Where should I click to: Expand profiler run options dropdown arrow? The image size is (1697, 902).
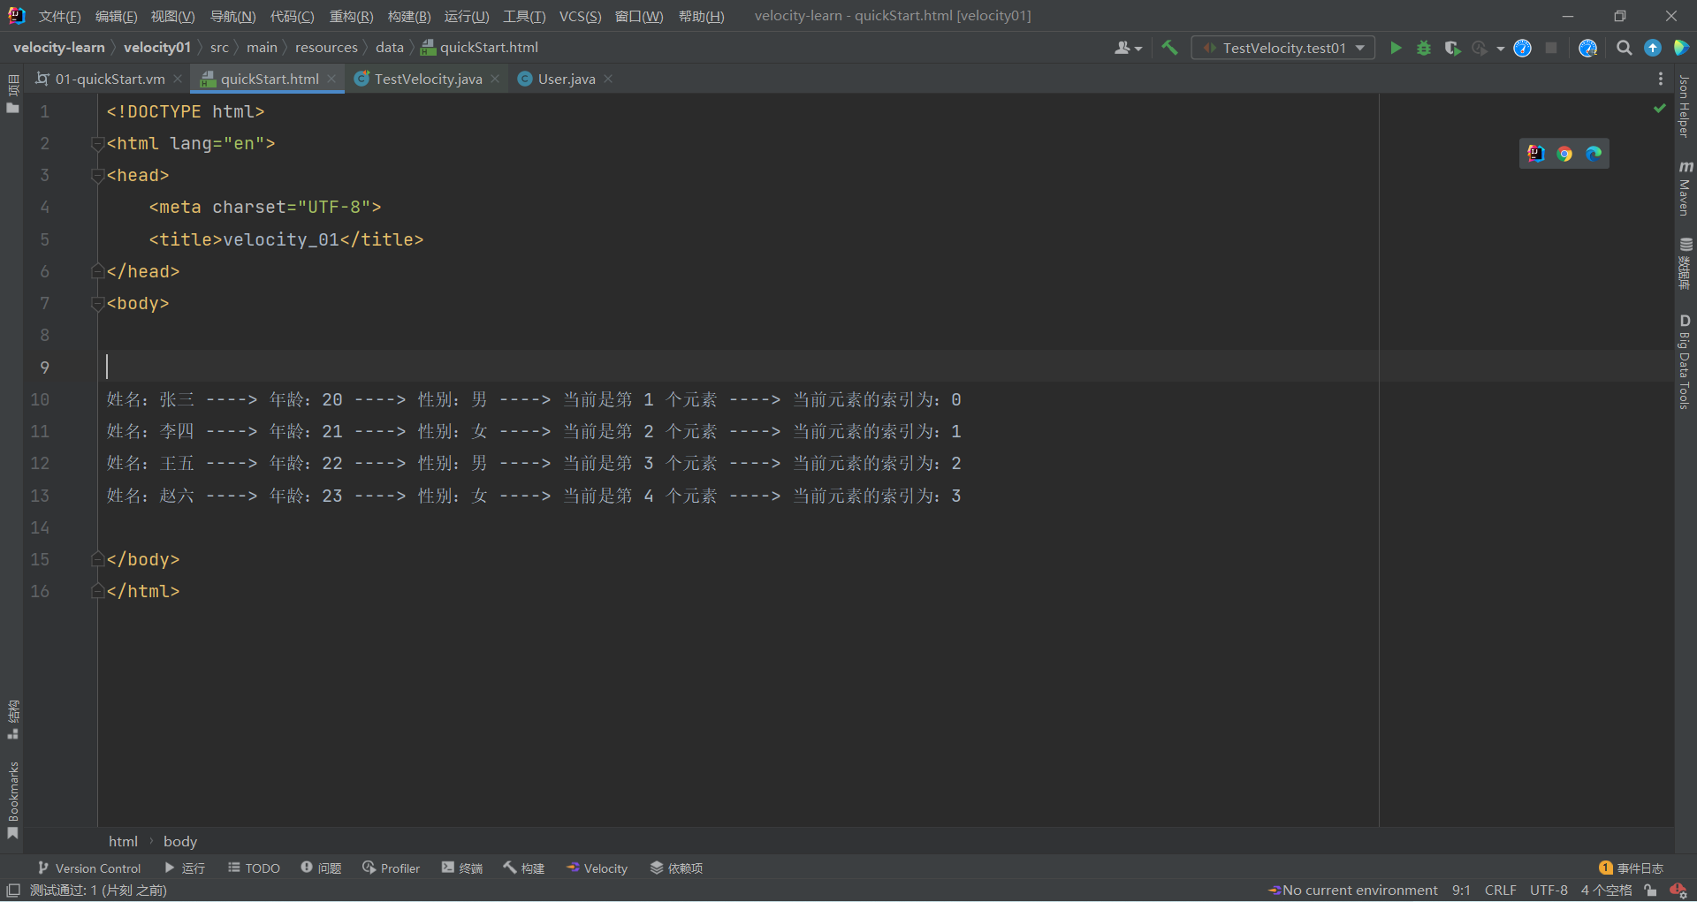tap(1501, 49)
